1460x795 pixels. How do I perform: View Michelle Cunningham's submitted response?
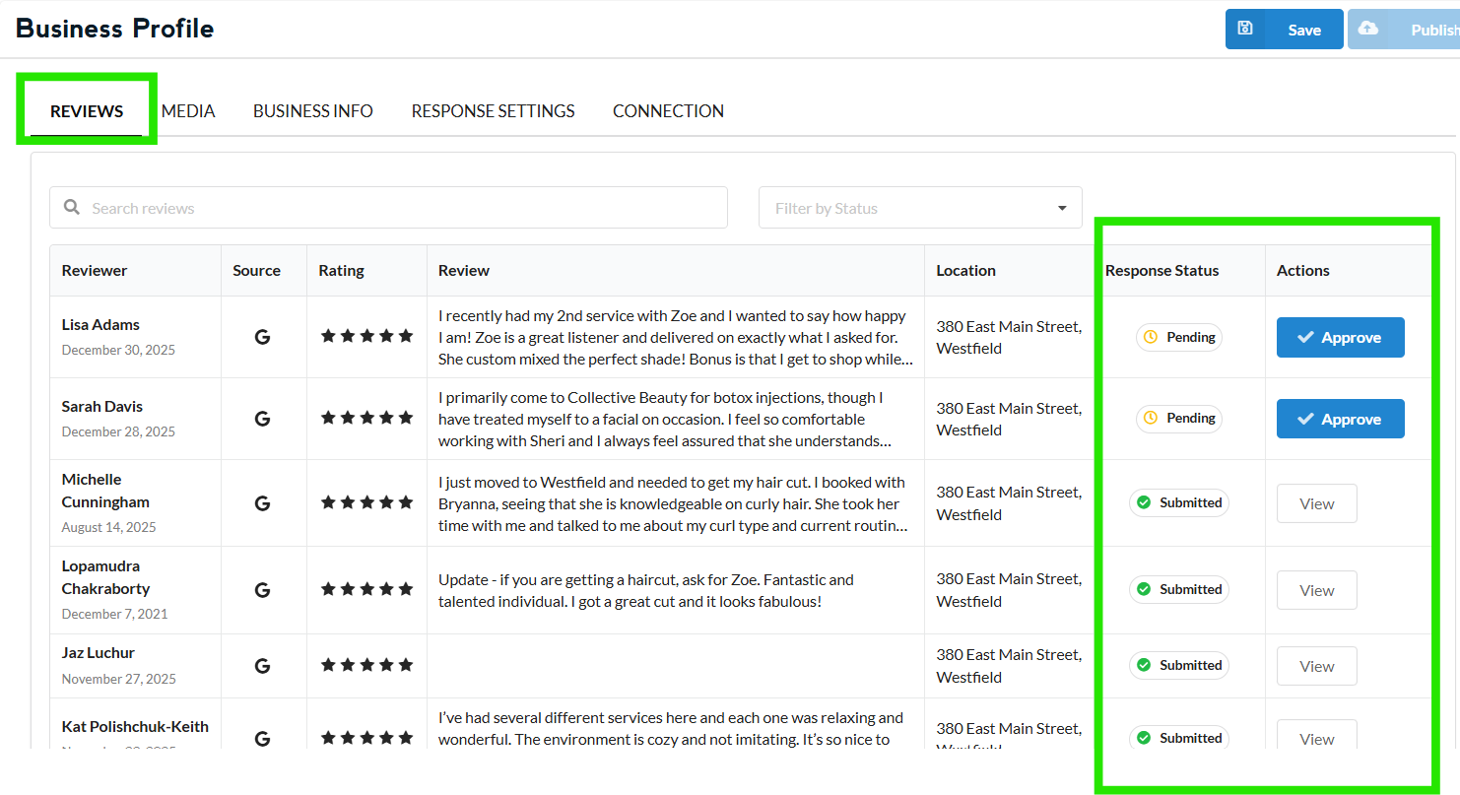(1316, 503)
